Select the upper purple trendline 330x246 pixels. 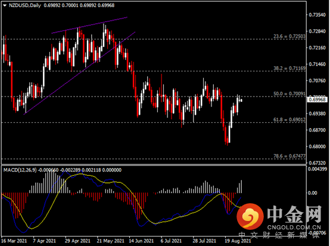(x=89, y=25)
